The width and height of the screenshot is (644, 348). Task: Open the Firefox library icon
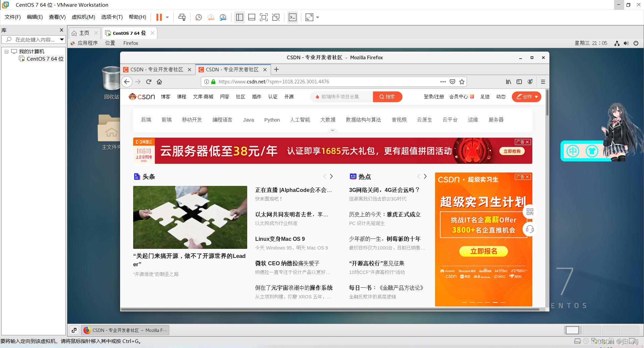click(x=508, y=81)
